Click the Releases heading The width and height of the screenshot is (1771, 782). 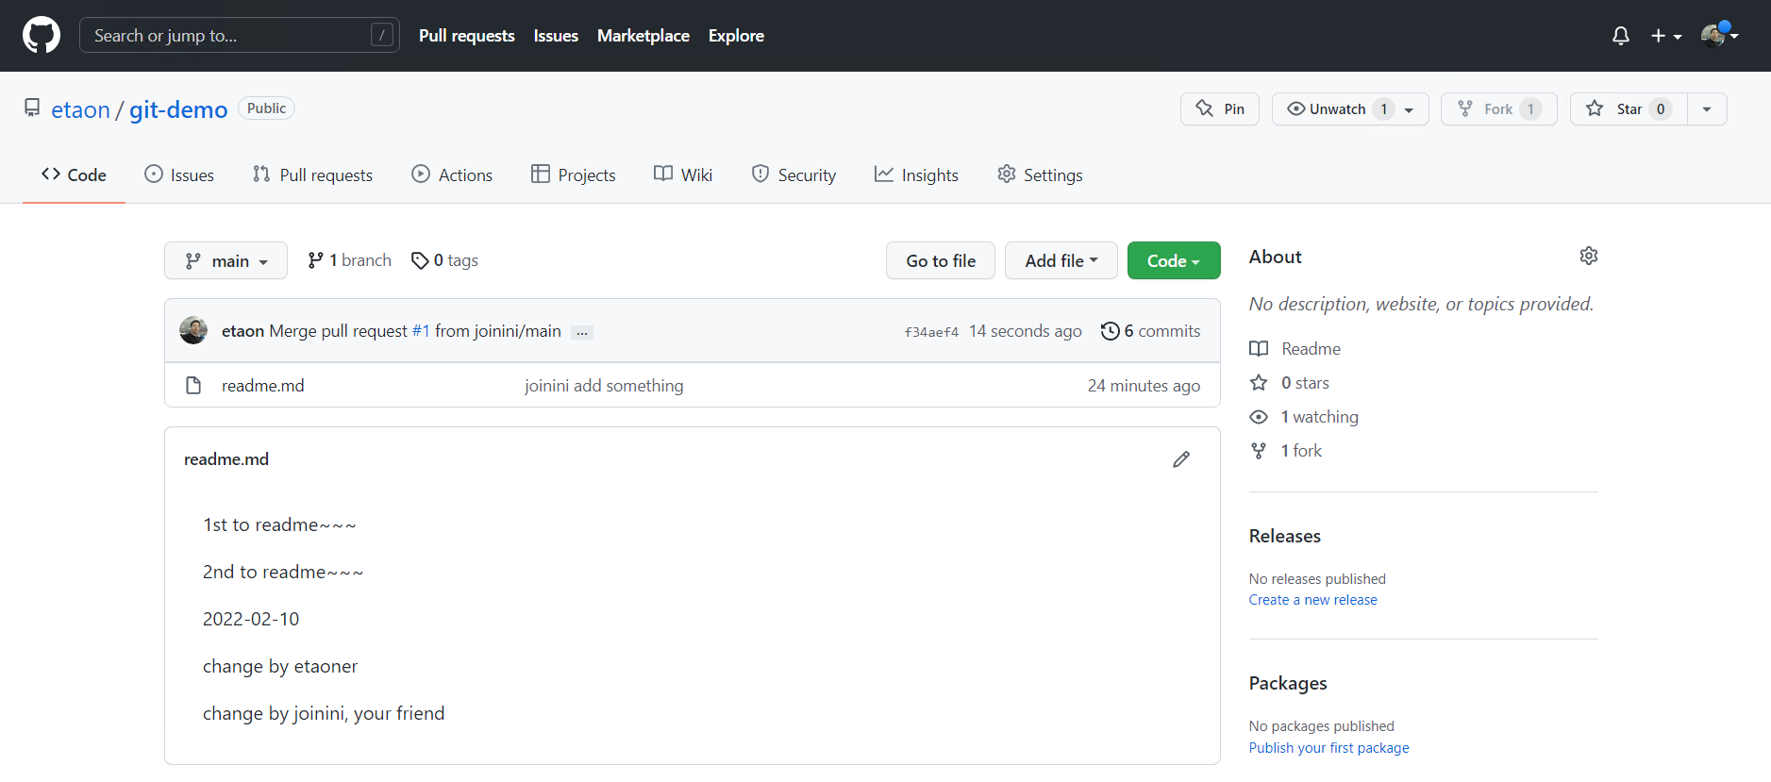coord(1285,536)
